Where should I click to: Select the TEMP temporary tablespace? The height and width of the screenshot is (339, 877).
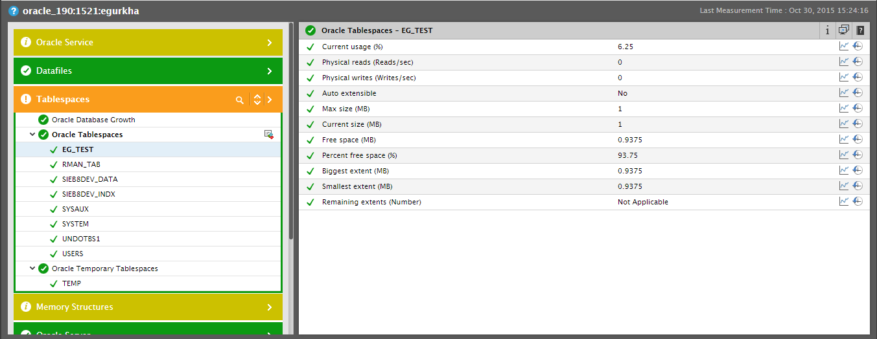[x=71, y=283]
